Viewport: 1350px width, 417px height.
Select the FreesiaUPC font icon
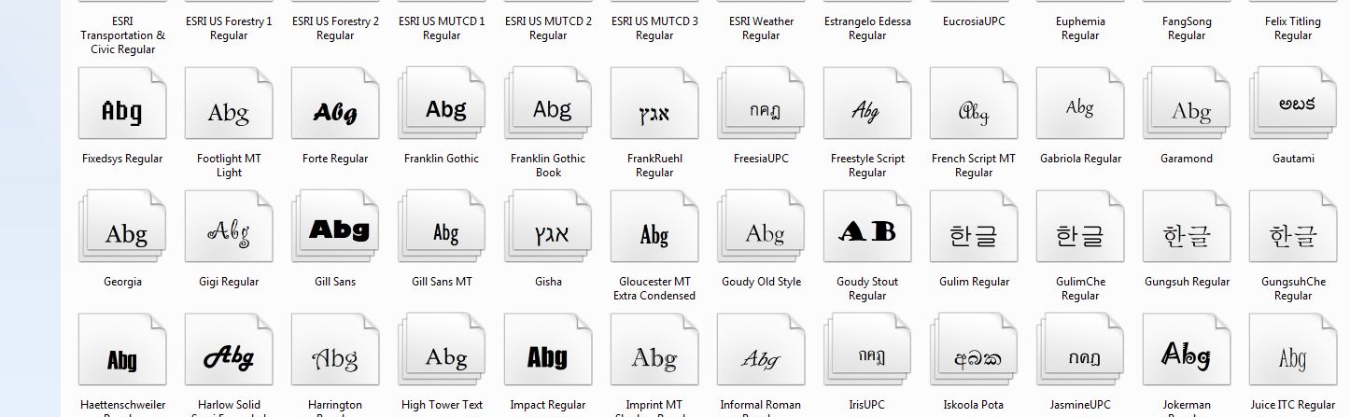tap(761, 104)
